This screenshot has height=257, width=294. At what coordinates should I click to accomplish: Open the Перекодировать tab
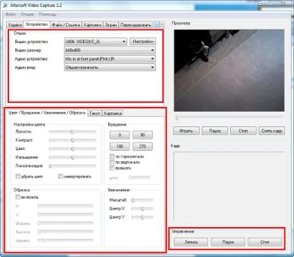(136, 24)
